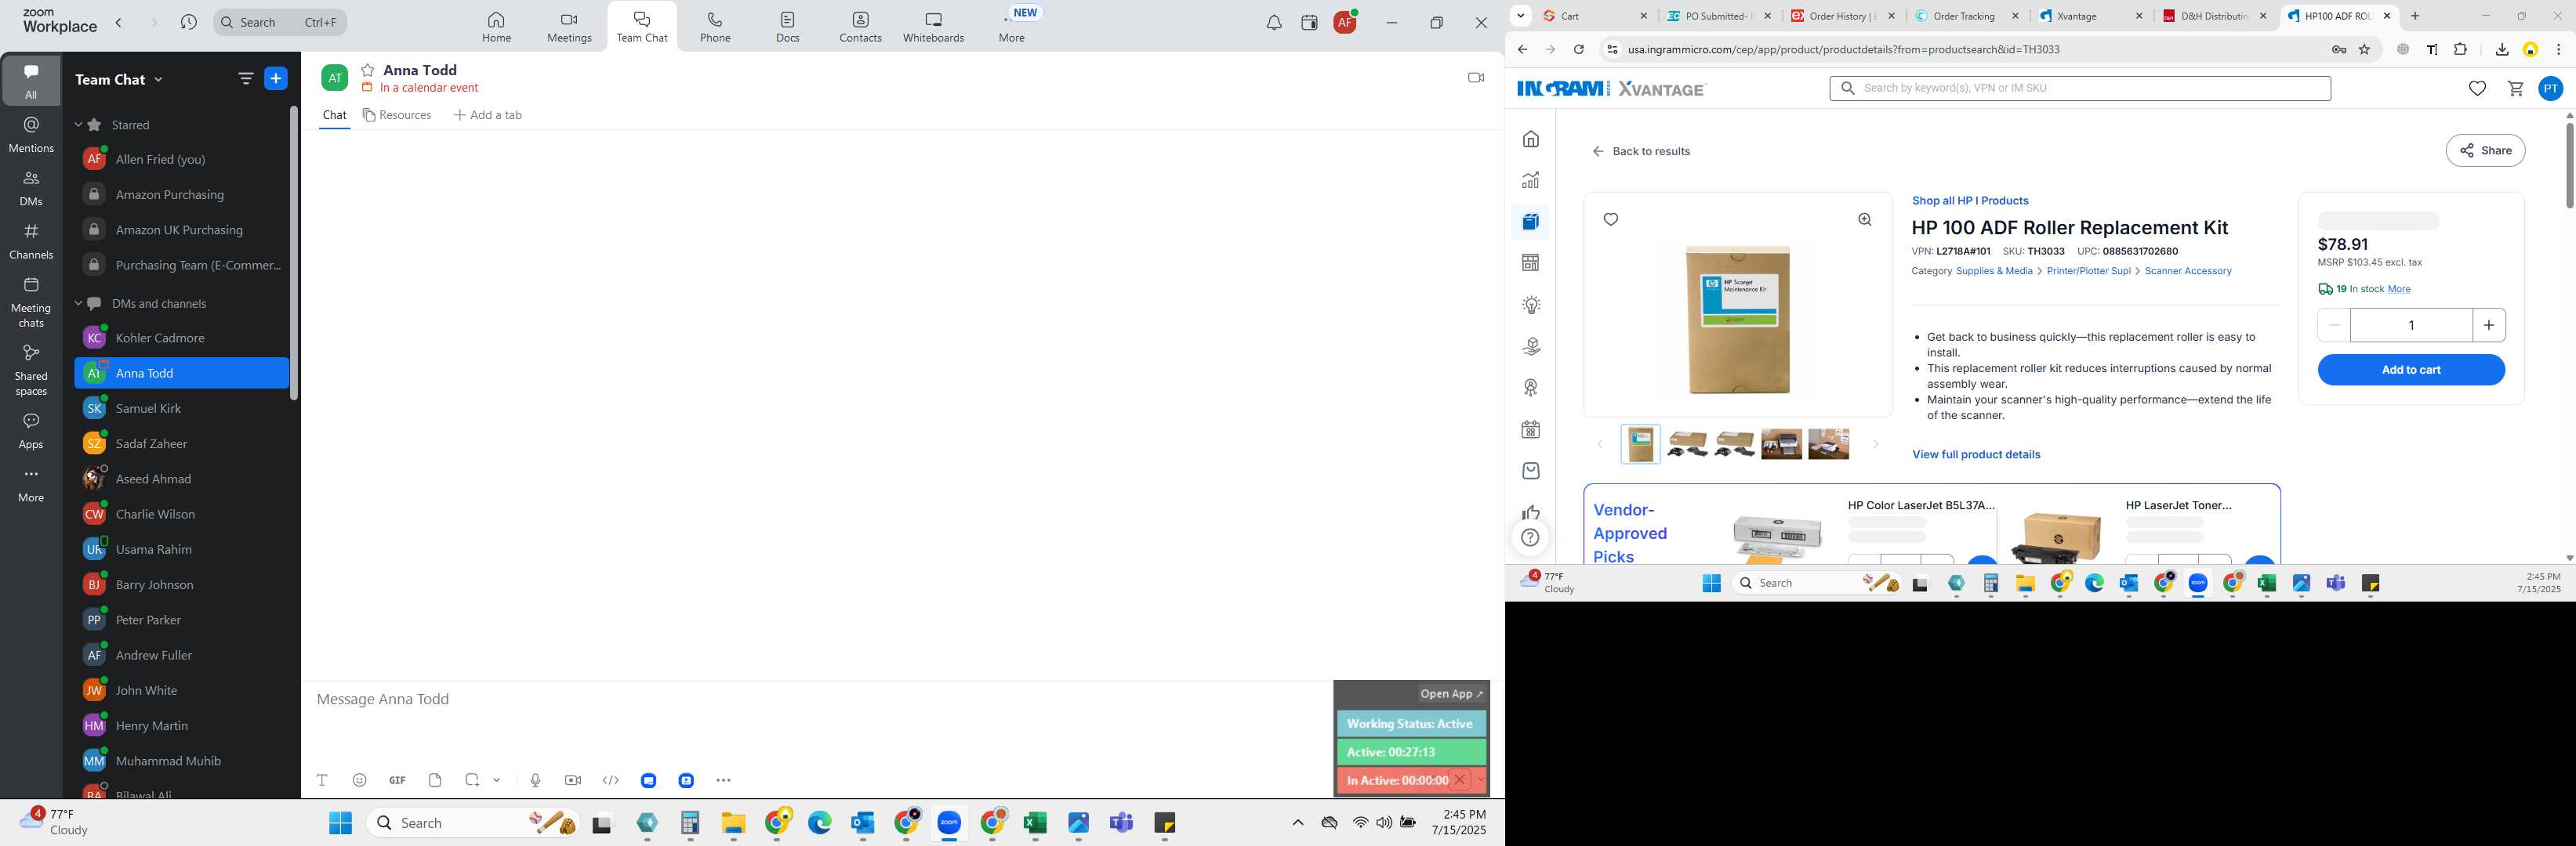This screenshot has width=2576, height=846.
Task: Click the text formatting icon below message box
Action: 322,780
